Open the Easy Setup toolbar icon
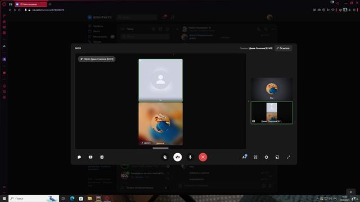Viewport: 360px width, 202px height. coord(354,10)
